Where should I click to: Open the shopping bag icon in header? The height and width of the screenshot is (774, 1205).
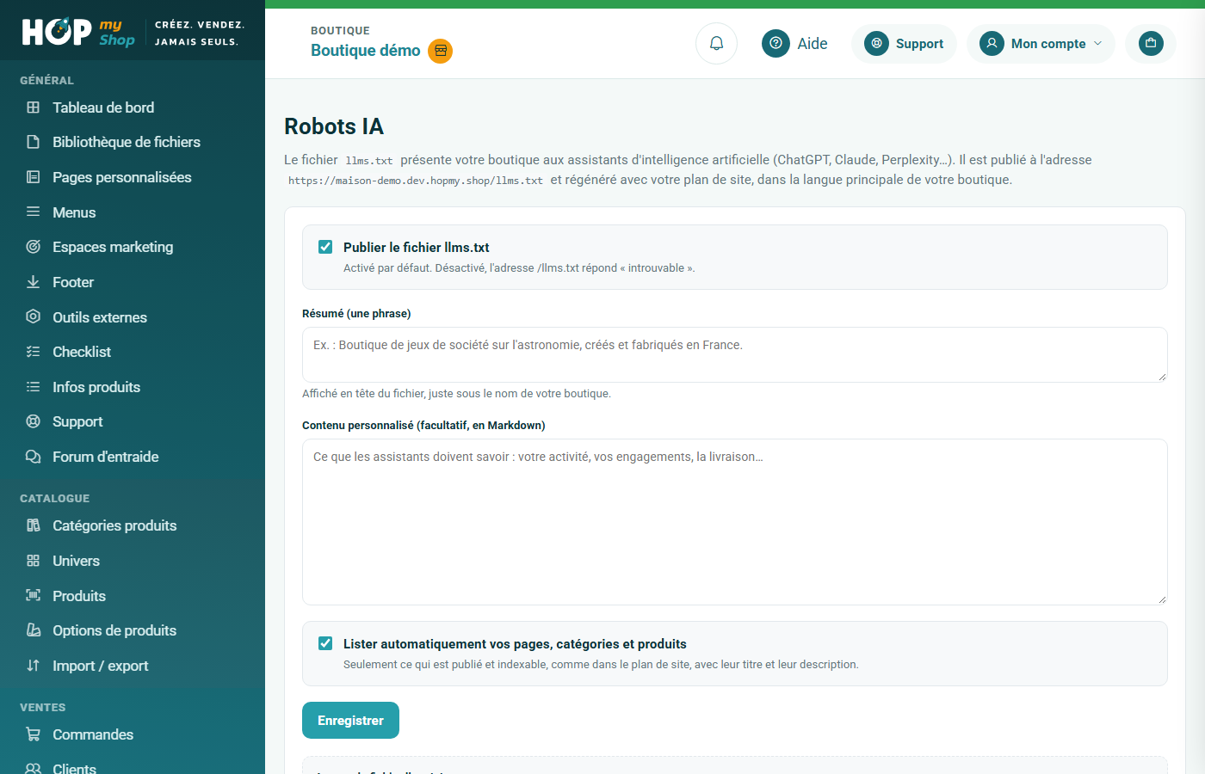coord(1151,43)
